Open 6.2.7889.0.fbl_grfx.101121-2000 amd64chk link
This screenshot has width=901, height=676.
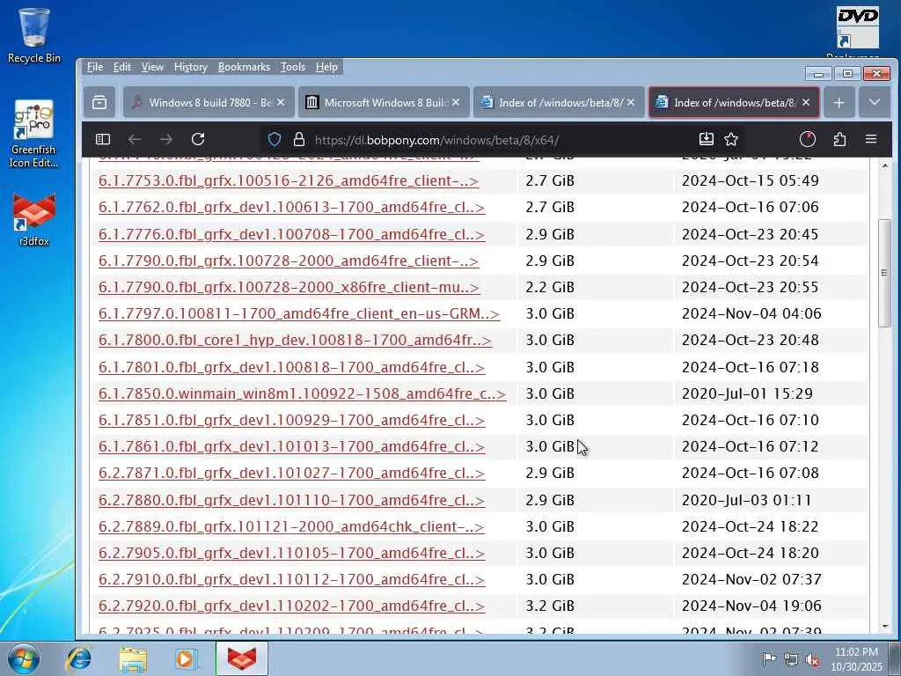tap(290, 526)
